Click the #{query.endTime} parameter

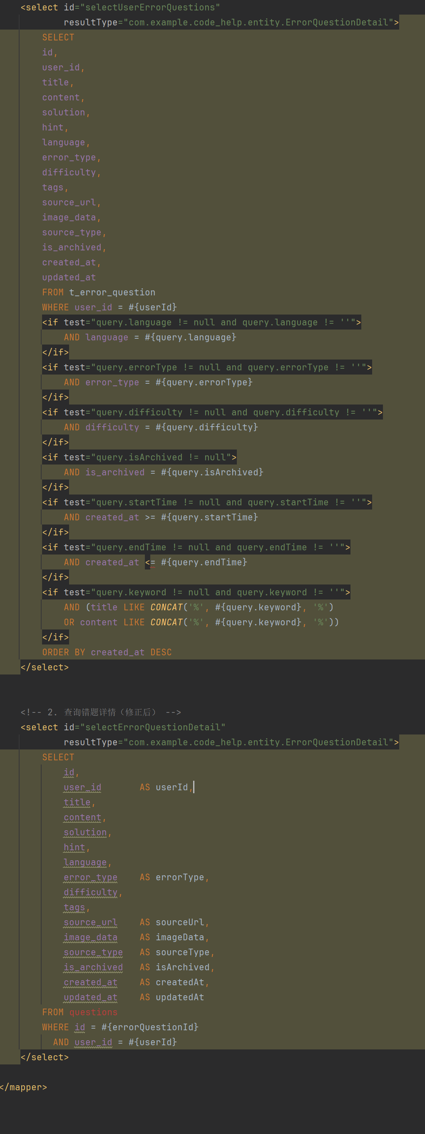pyautogui.click(x=204, y=562)
